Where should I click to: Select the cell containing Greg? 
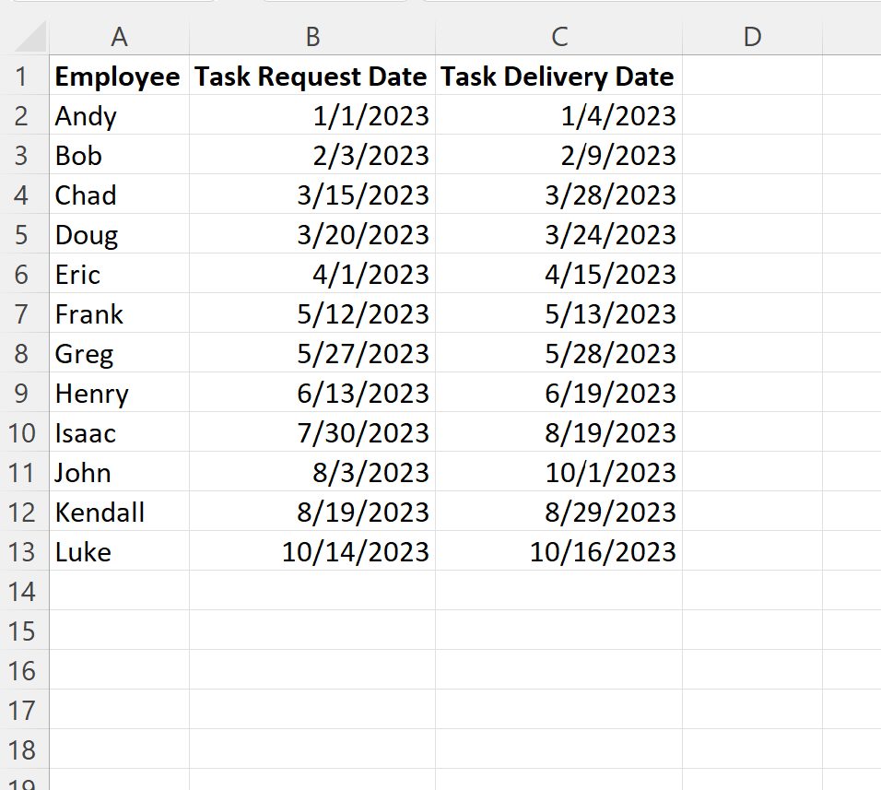(x=119, y=353)
